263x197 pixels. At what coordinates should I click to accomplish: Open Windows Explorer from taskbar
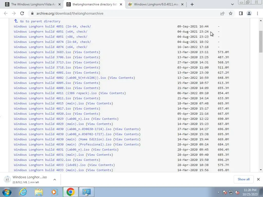pos(39,192)
